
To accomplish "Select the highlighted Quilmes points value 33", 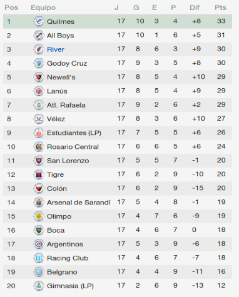I will (x=221, y=21).
